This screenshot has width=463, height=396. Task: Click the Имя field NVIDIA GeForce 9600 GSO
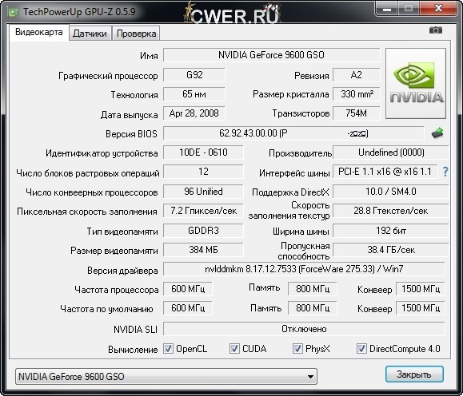click(x=271, y=55)
